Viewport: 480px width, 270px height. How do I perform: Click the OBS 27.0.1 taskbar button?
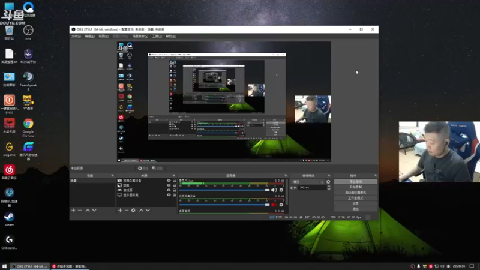point(29,266)
